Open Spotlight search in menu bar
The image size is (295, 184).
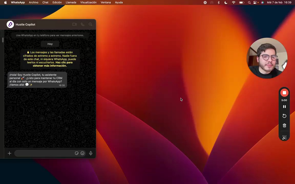249,3
